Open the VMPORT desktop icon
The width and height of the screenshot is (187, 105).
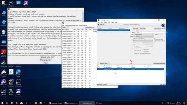[x=11, y=72]
